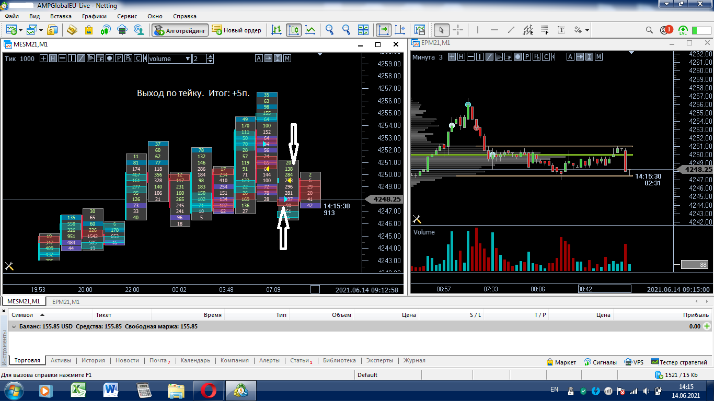
Task: Switch to line chart mode
Action: pyautogui.click(x=310, y=30)
